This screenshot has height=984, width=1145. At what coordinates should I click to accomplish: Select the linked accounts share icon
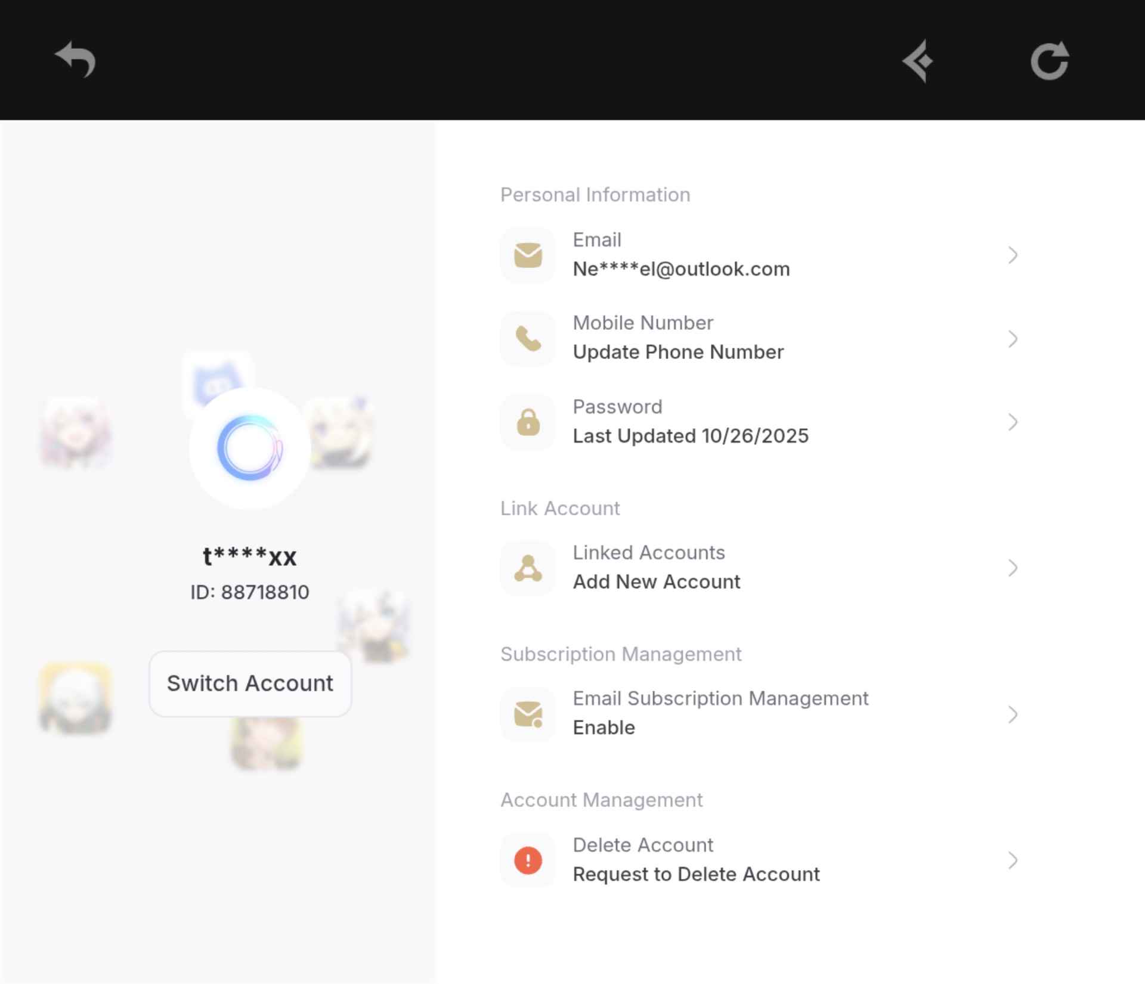click(x=527, y=567)
